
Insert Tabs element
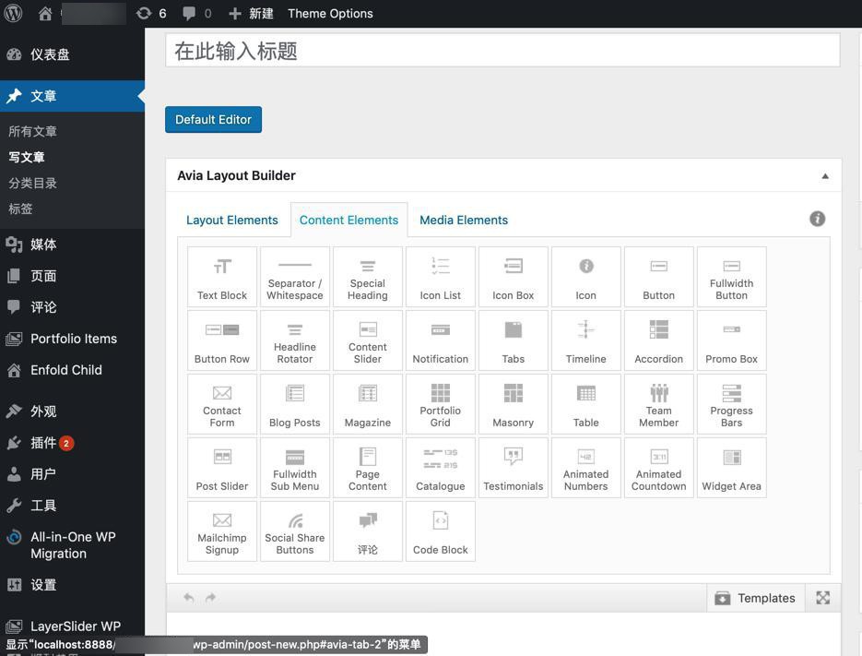tap(514, 340)
